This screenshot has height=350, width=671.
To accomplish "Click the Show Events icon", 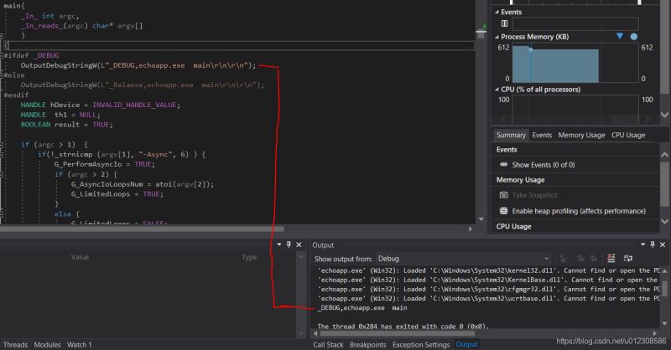I will 504,164.
